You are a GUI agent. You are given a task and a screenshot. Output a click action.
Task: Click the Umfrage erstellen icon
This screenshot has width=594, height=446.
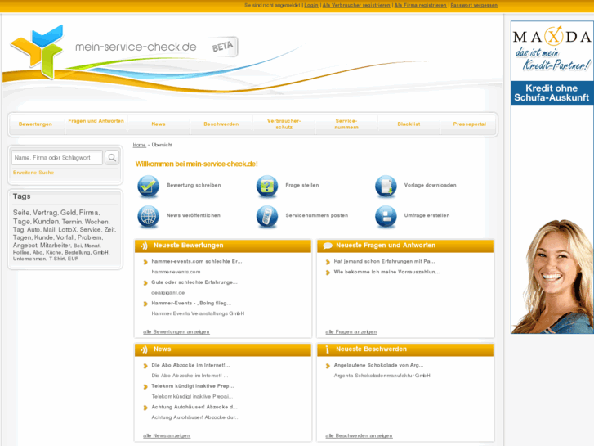click(386, 216)
